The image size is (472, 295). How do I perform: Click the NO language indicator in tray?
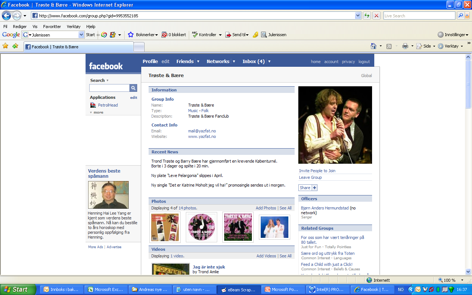[400, 289]
